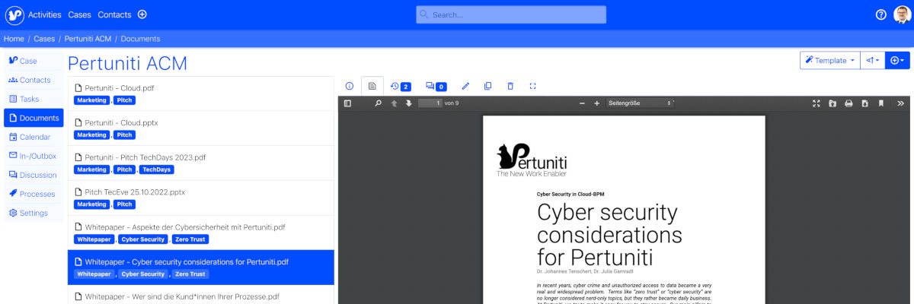The image size is (914, 304).
Task: Switch PDF viewer to presentation mode
Action: tap(817, 103)
